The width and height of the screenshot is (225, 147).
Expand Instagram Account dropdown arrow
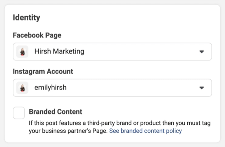click(202, 88)
